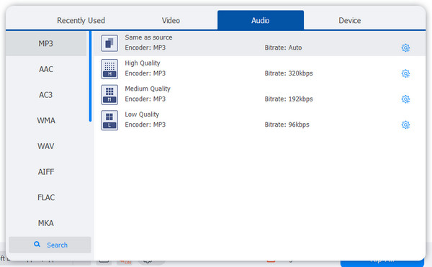
Task: Select the 'Same as source' preset title
Action: point(148,37)
